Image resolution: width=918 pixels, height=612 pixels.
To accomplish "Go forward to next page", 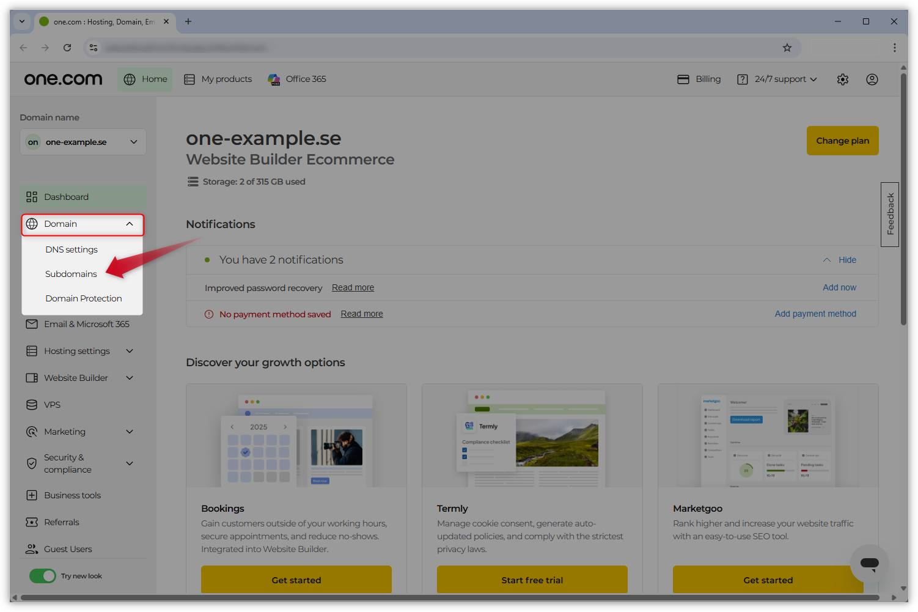I will click(x=45, y=48).
